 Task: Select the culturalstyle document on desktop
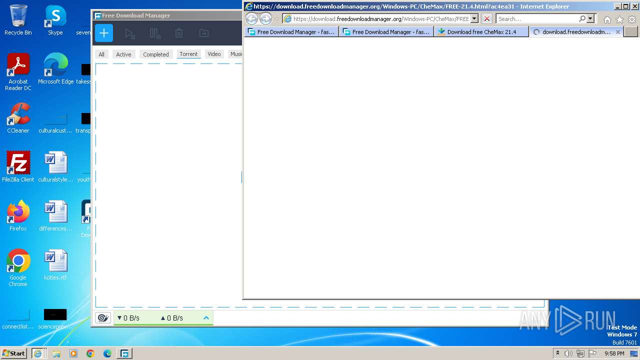click(x=55, y=166)
